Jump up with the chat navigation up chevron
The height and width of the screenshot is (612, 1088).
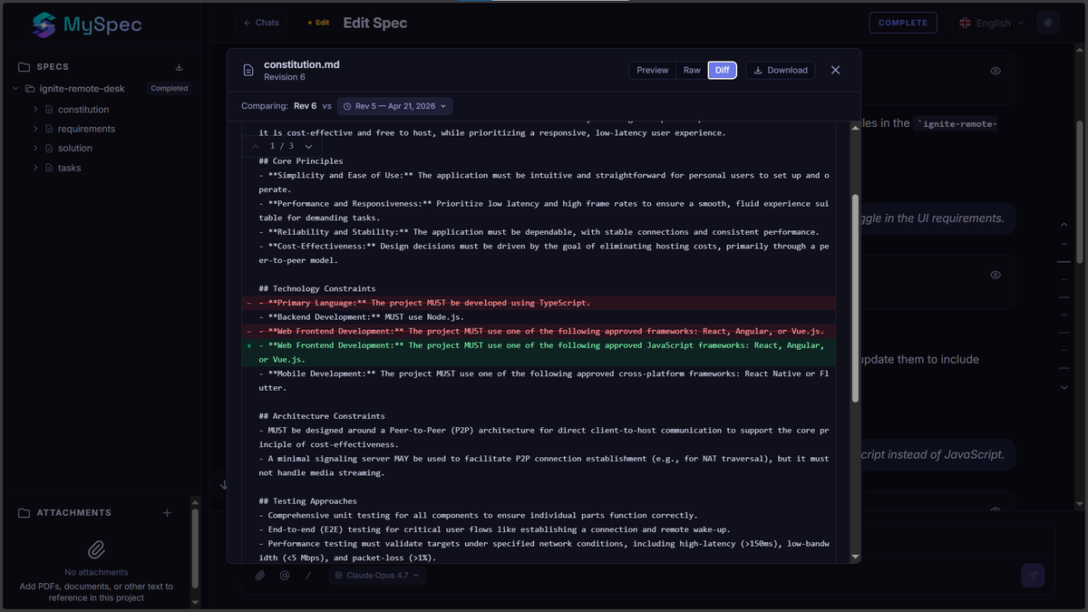[x=1064, y=225]
